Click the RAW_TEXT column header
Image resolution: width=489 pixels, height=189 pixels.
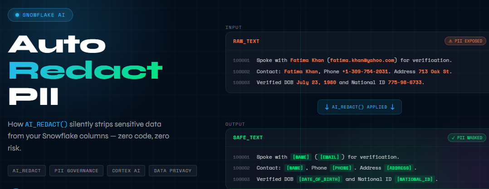pyautogui.click(x=246, y=41)
